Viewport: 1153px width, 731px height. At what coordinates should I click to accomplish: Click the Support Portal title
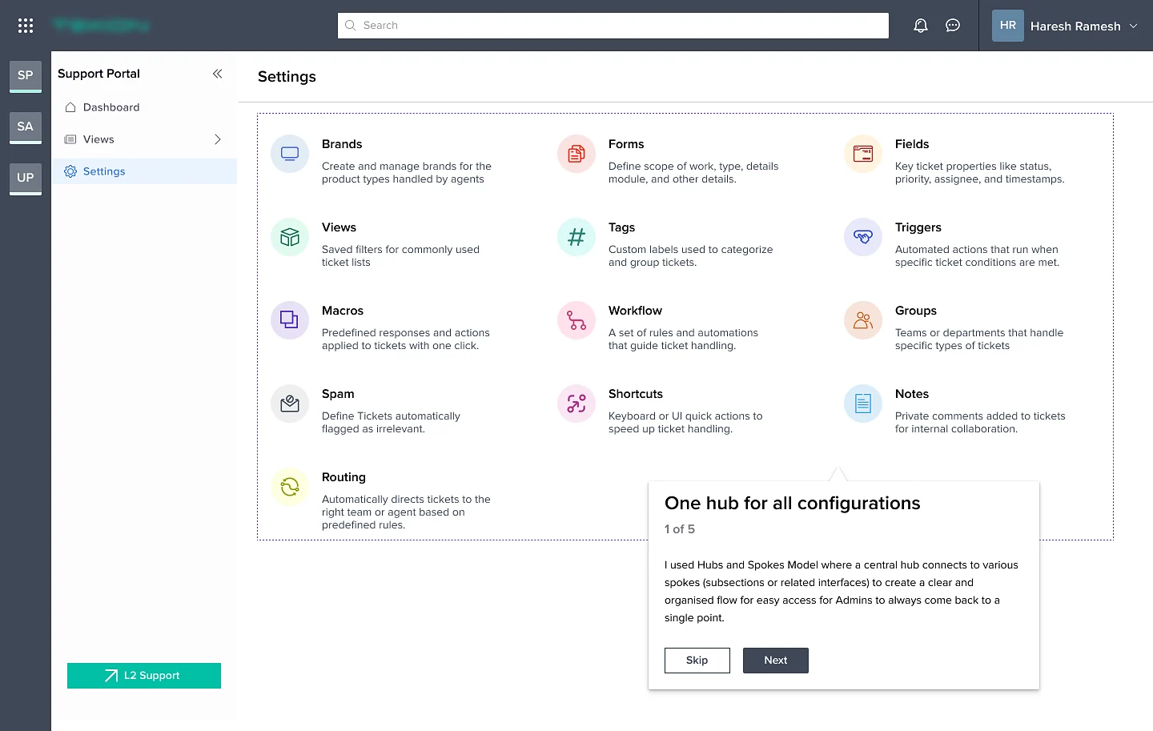[98, 74]
